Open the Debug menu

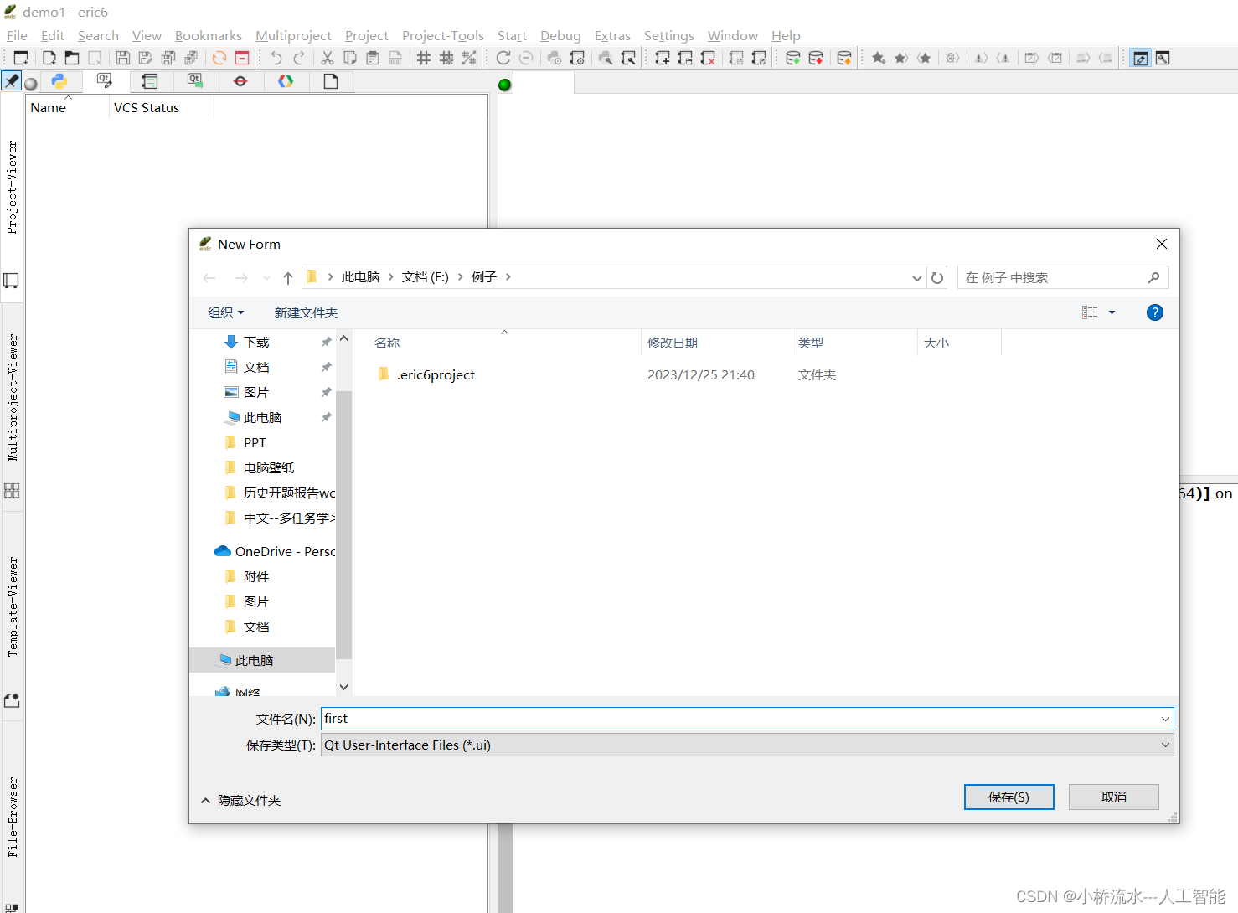[x=560, y=35]
